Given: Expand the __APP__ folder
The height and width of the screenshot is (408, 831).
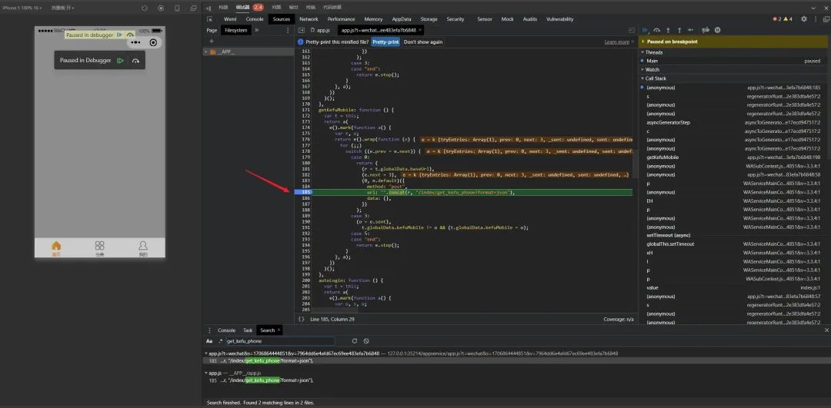Looking at the screenshot, I should [205, 51].
